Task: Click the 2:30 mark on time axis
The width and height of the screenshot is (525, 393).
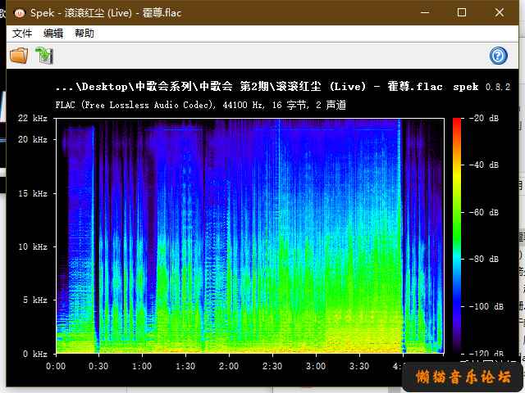Action: coord(272,366)
